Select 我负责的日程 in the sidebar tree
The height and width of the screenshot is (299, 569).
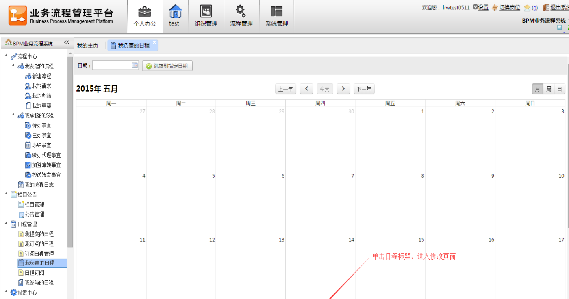click(x=42, y=263)
